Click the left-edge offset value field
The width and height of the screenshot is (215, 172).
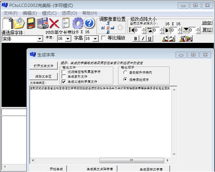(x=138, y=30)
